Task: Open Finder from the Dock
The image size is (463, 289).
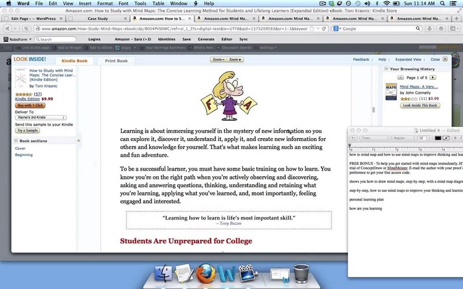Action: [x=163, y=273]
